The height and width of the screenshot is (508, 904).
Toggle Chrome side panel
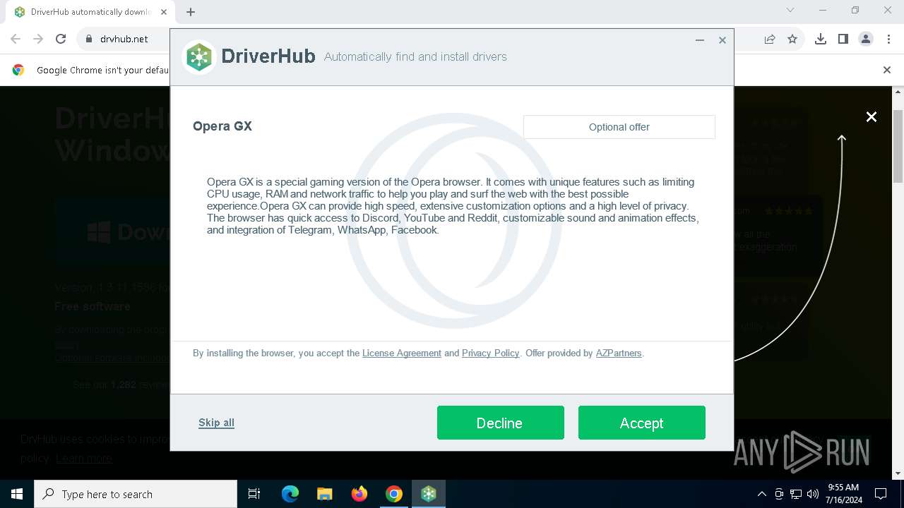pyautogui.click(x=843, y=39)
